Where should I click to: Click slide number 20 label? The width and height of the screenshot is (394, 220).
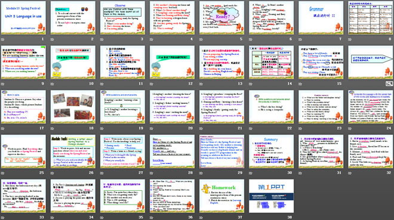pos(190,128)
